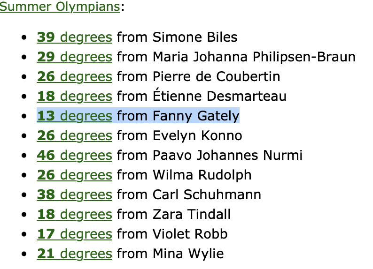Open 18 degrees link for Zara Tindall
Viewport: 373px width, 269px height.
coord(74,215)
